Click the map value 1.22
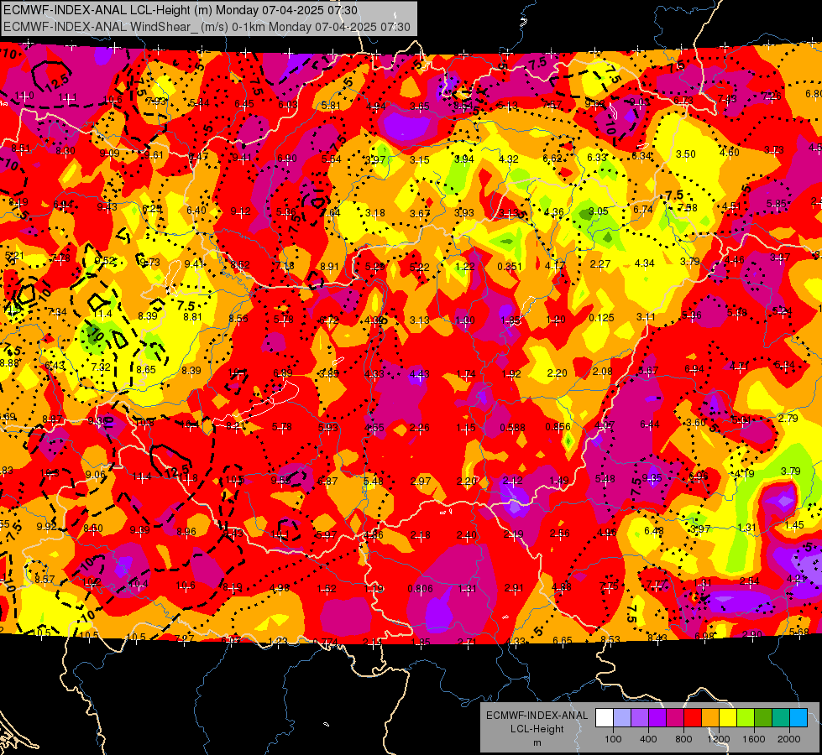 [x=464, y=267]
